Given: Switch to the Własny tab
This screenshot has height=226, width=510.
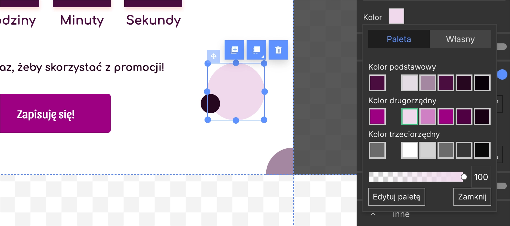Looking at the screenshot, I should [460, 39].
